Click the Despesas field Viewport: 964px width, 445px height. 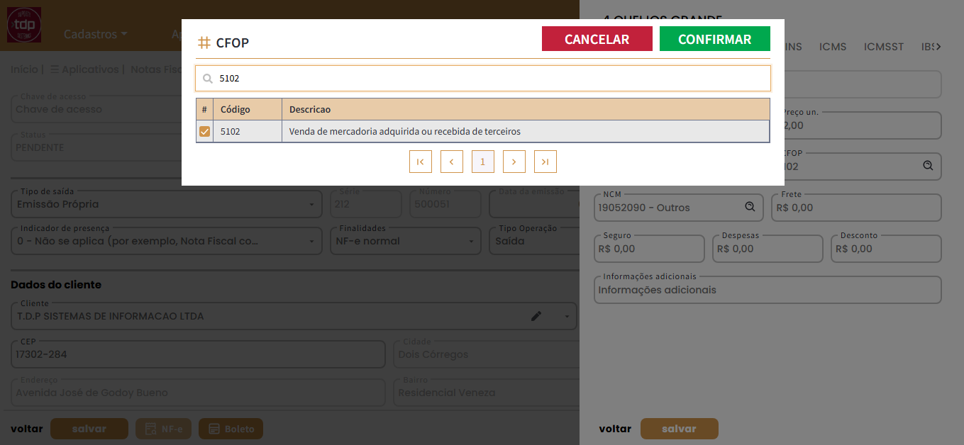[768, 249]
